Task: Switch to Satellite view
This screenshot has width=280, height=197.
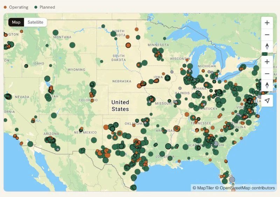Action: [35, 22]
